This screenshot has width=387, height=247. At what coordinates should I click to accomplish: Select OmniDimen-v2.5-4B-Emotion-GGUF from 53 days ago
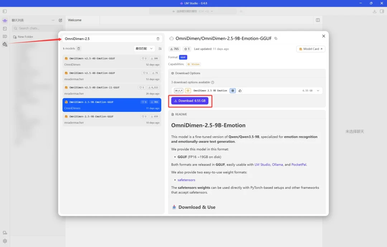point(112,76)
